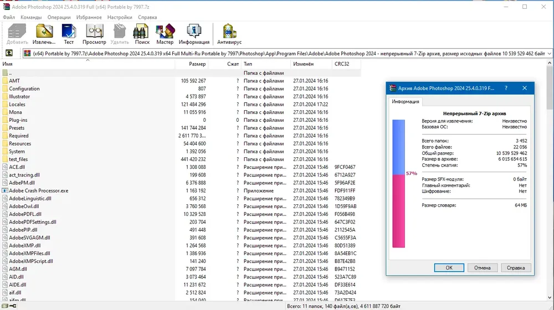Select the AMT folder icon
This screenshot has width=554, height=310.
(x=5, y=80)
